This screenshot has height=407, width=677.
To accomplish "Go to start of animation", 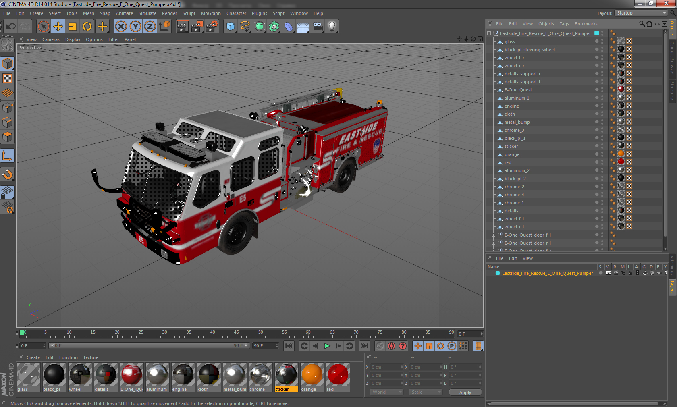I will click(289, 346).
